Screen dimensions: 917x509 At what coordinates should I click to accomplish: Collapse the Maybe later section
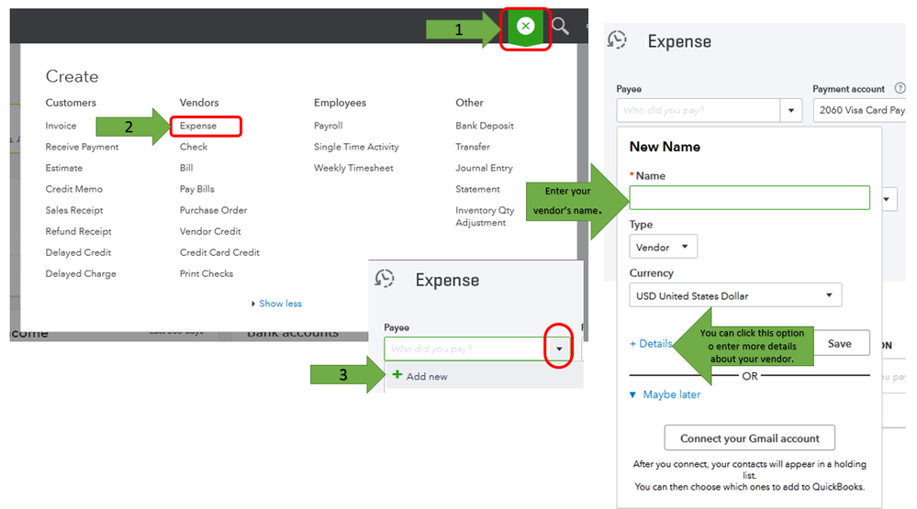pos(665,394)
